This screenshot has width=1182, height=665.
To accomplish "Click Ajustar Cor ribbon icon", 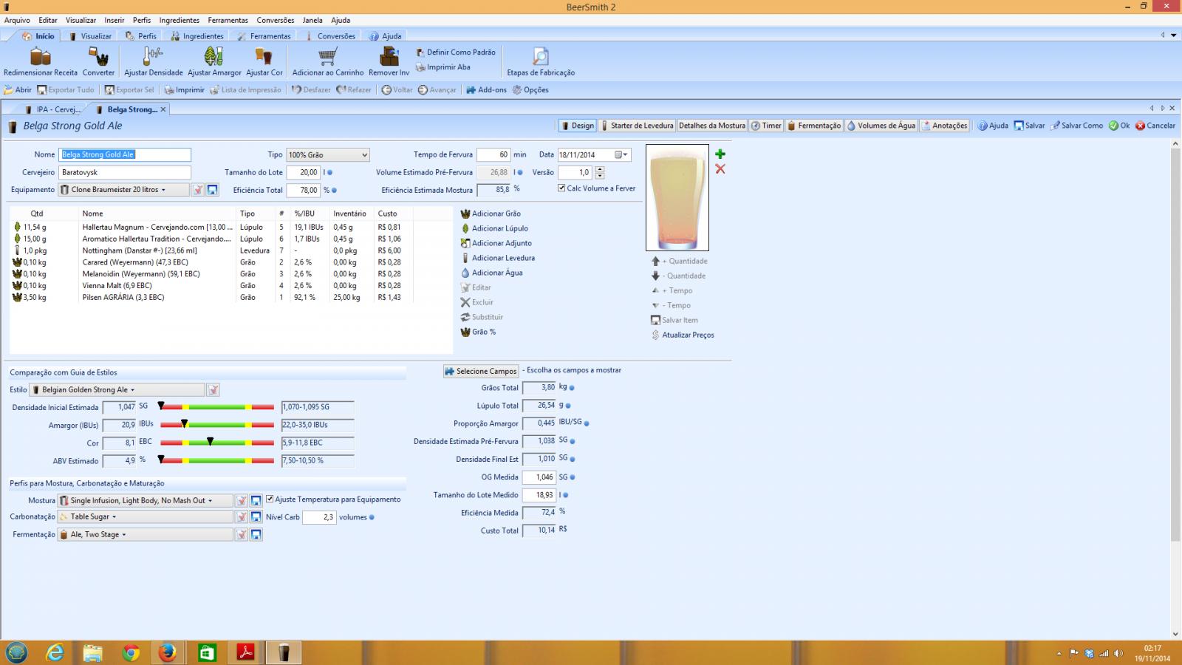I will pyautogui.click(x=264, y=57).
